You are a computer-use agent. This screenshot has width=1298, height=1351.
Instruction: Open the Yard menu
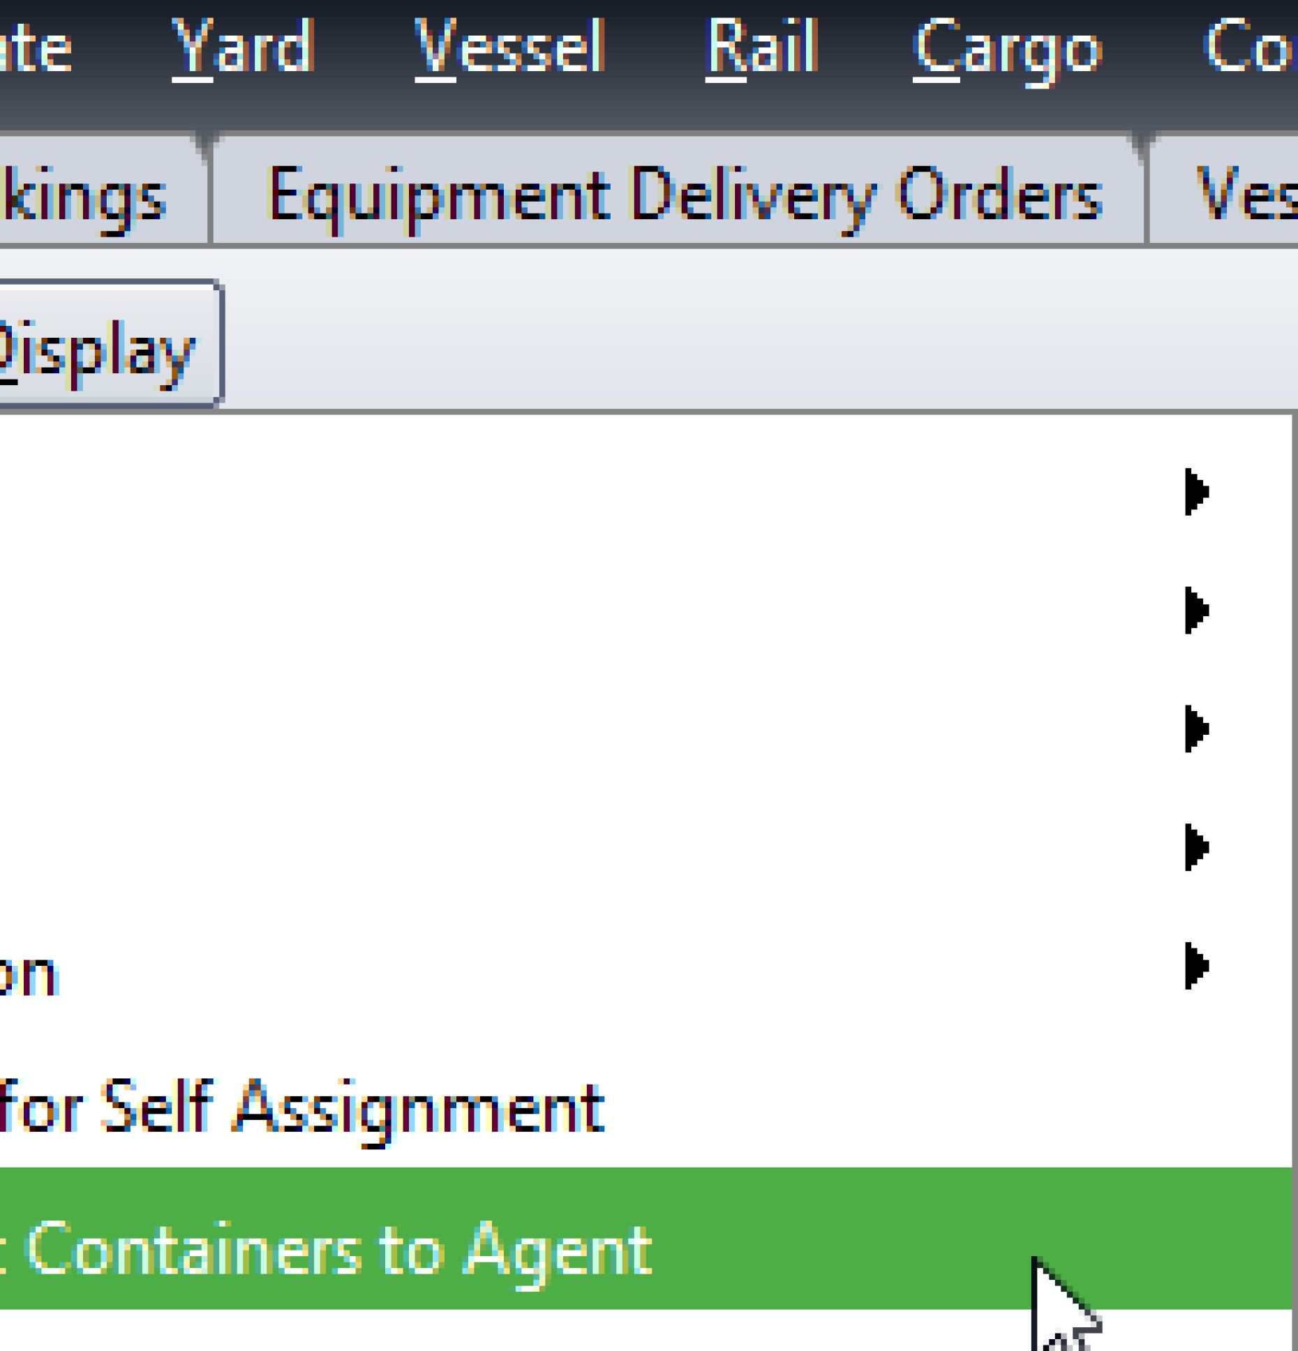click(x=243, y=49)
